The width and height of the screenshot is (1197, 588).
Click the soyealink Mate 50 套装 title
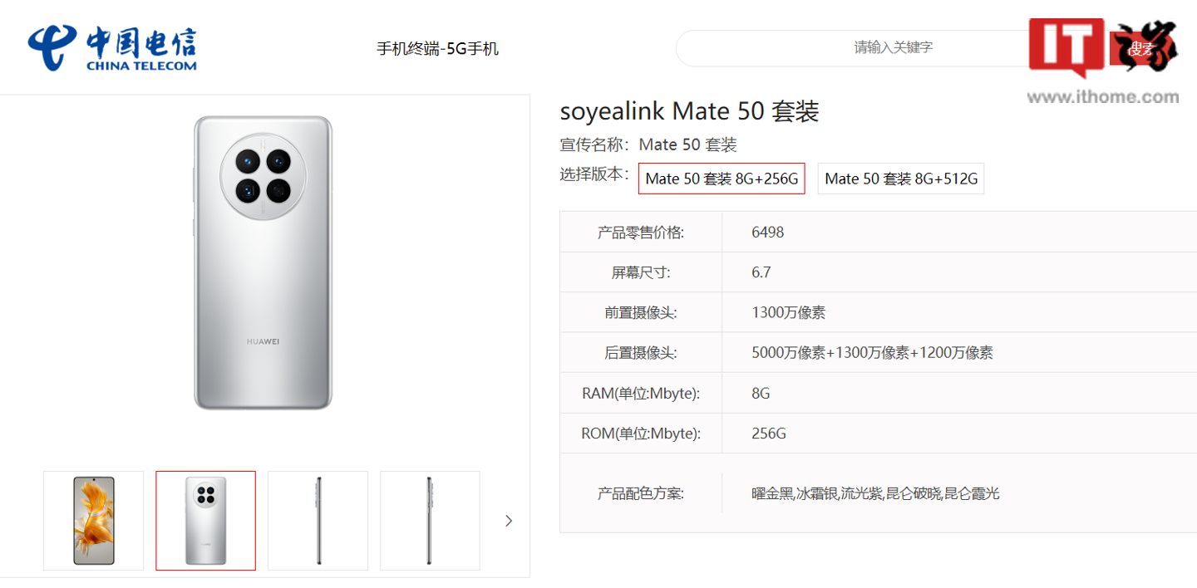[690, 111]
